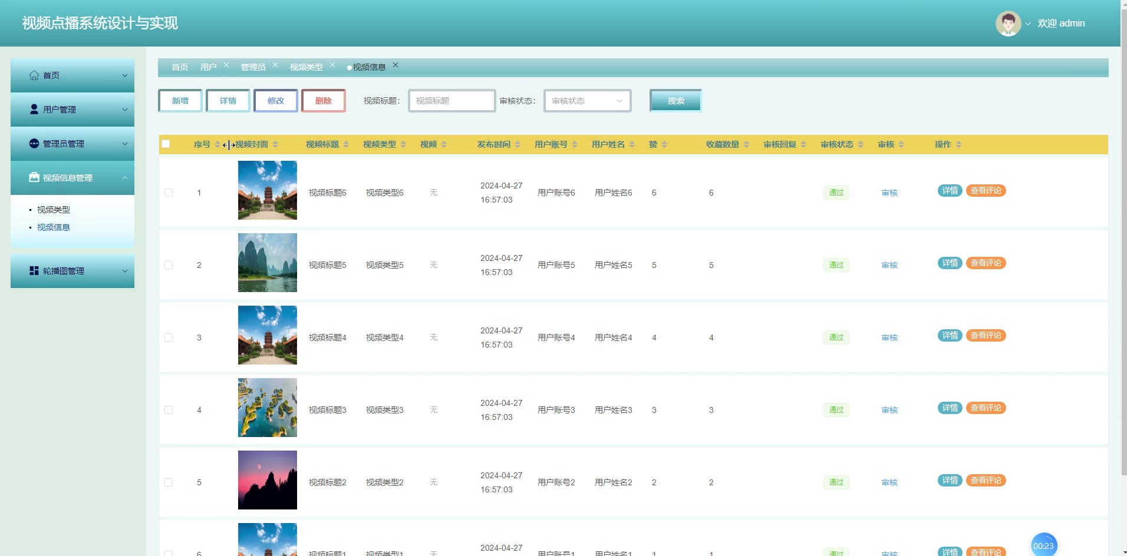This screenshot has width=1127, height=556.
Task: Click 详情 pill for 视频标题4
Action: 950,335
